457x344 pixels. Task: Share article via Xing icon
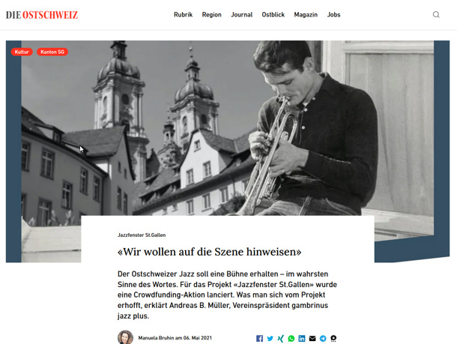[281, 339]
